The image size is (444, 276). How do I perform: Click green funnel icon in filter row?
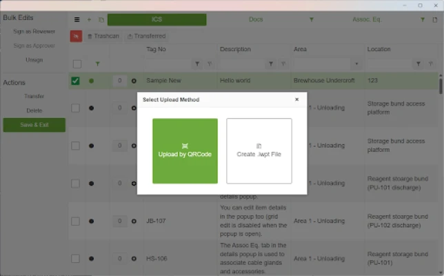click(97, 64)
